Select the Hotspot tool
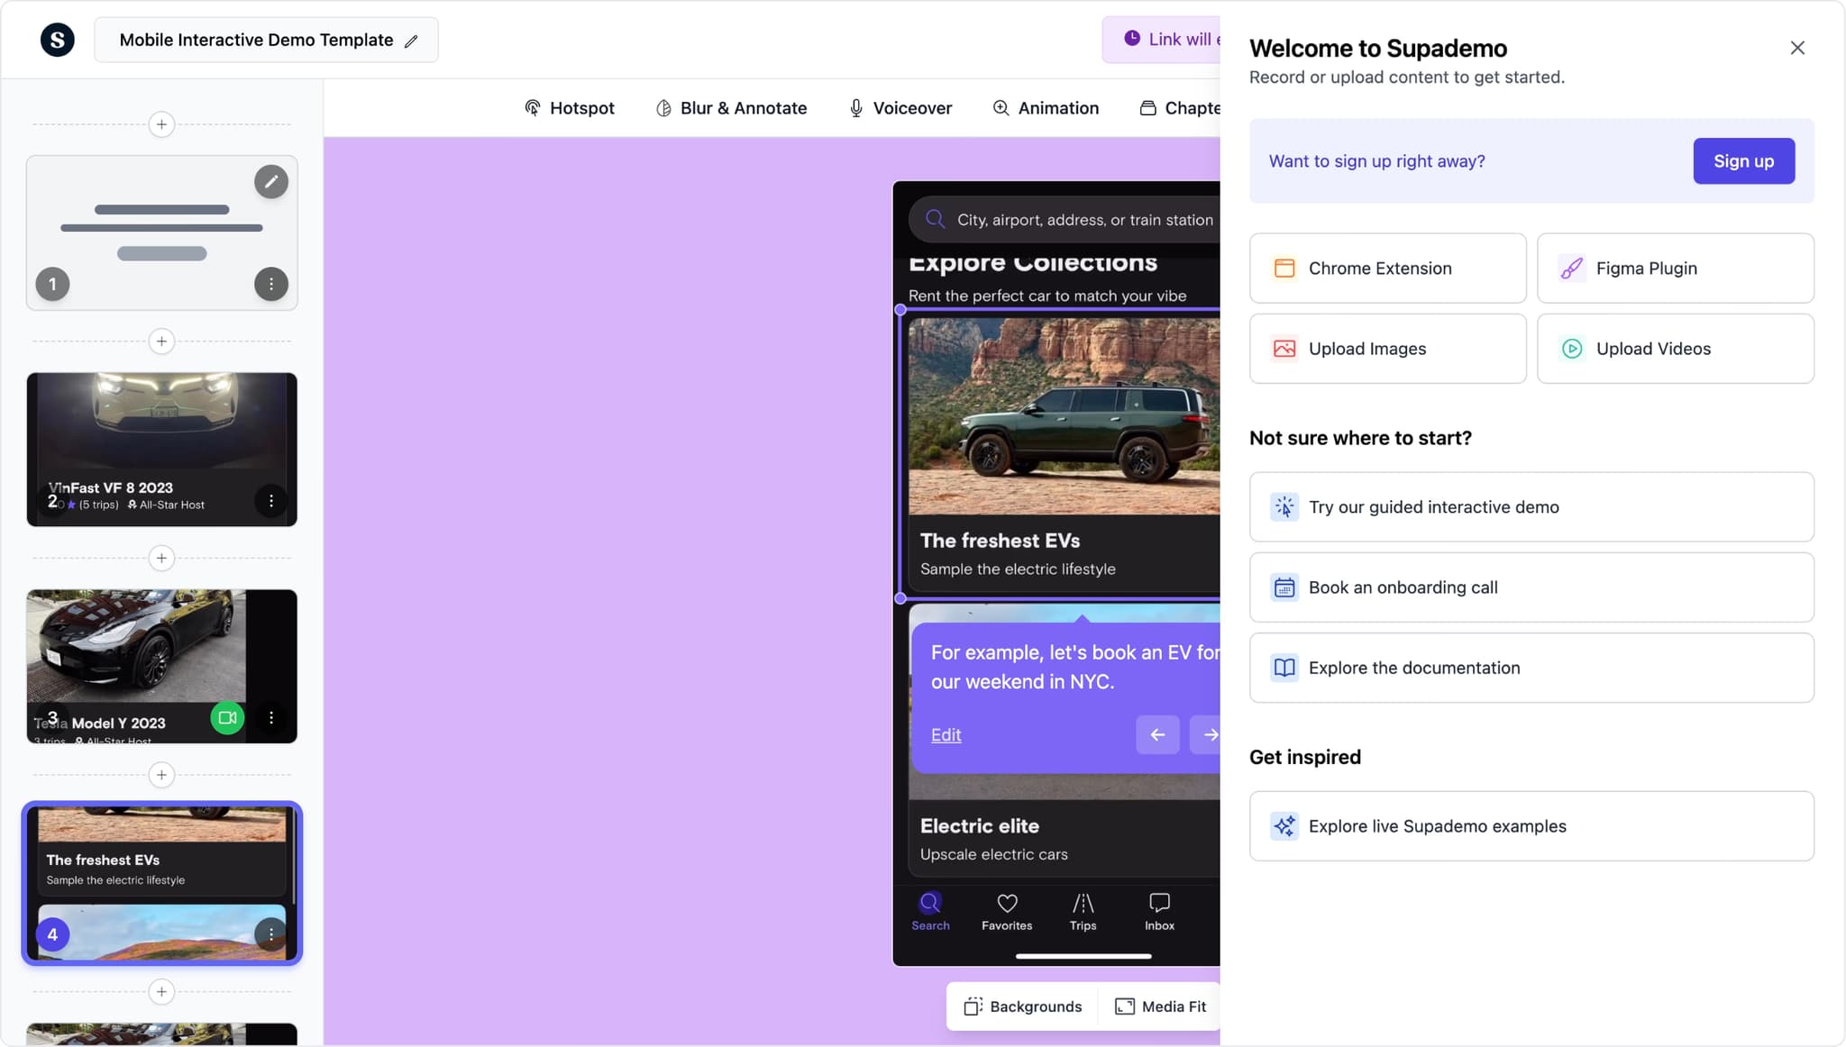The image size is (1846, 1047). 569,108
